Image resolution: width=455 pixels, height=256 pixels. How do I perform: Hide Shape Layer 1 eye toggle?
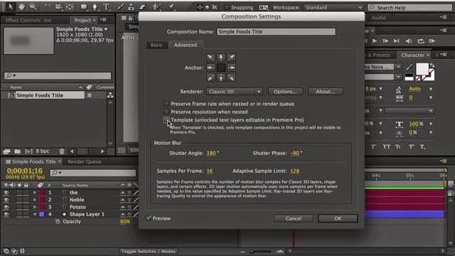[6, 214]
